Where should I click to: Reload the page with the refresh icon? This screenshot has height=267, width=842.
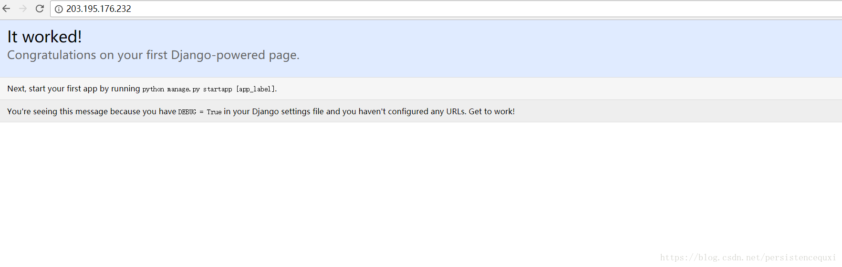point(40,9)
